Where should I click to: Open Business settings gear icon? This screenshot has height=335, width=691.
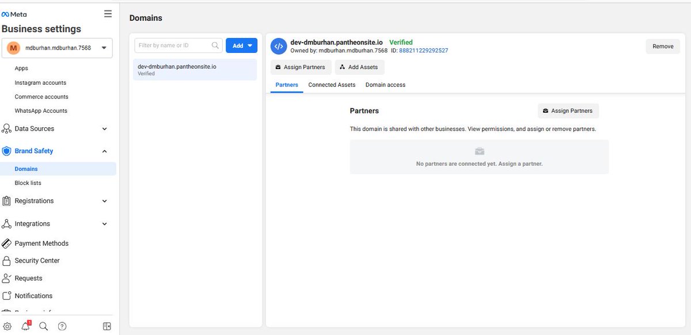click(7, 326)
